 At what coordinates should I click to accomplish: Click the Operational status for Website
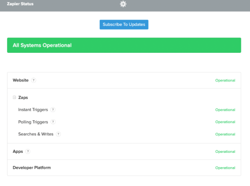click(225, 80)
